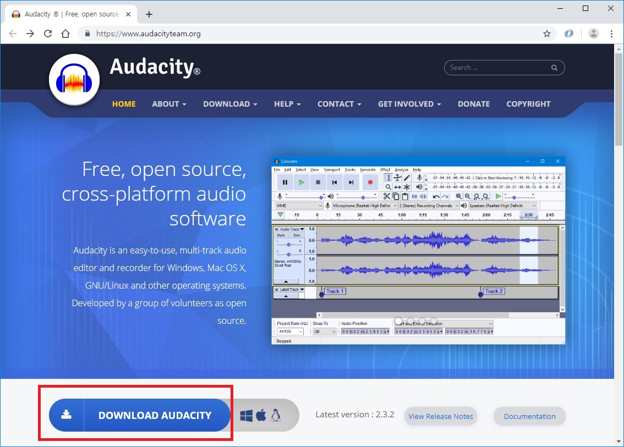The width and height of the screenshot is (624, 447).
Task: Click Skip to End in Audacity screenshot
Action: pyautogui.click(x=351, y=183)
